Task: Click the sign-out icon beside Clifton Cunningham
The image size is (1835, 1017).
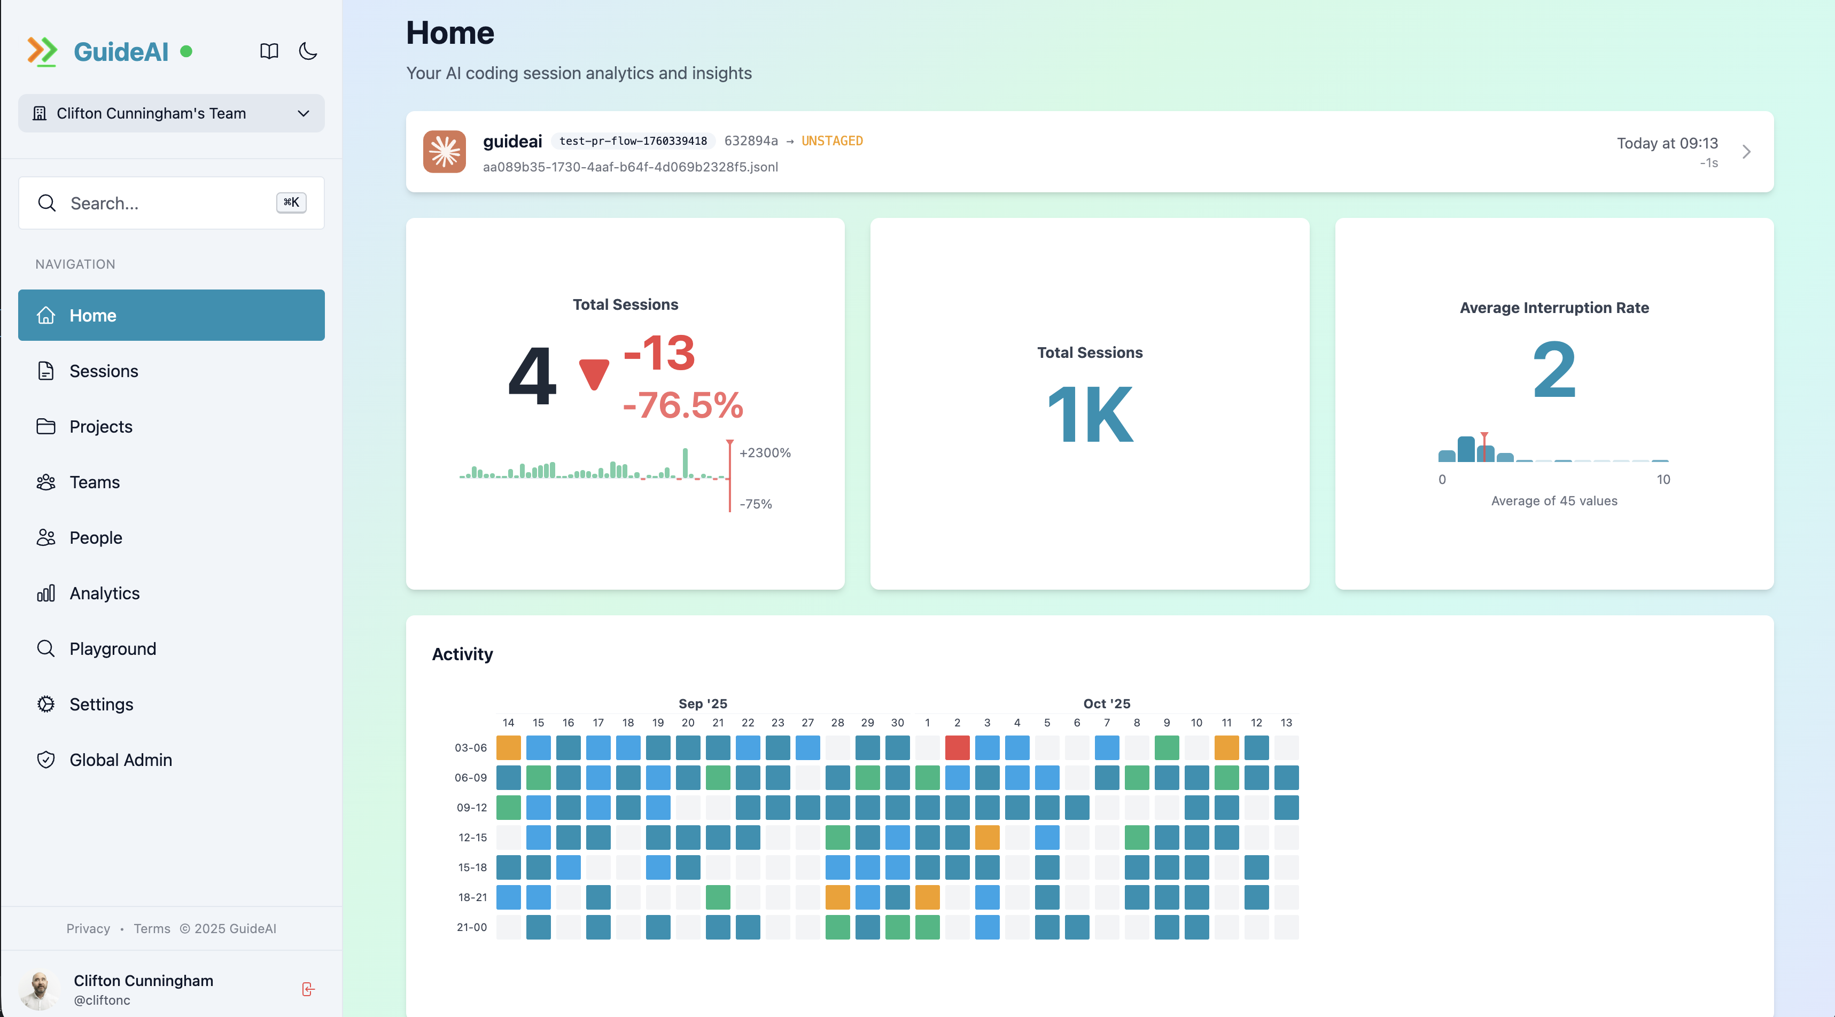Action: (308, 989)
